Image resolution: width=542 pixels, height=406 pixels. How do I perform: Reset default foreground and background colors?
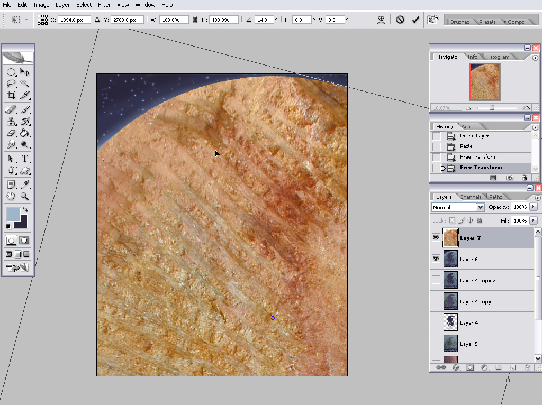[x=8, y=226]
